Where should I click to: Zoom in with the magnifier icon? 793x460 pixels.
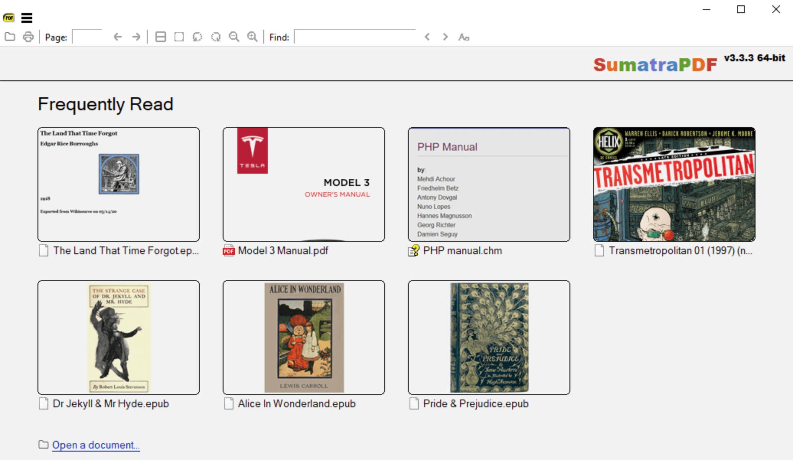tap(252, 37)
